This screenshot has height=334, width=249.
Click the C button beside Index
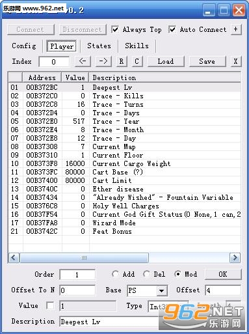[137, 61]
